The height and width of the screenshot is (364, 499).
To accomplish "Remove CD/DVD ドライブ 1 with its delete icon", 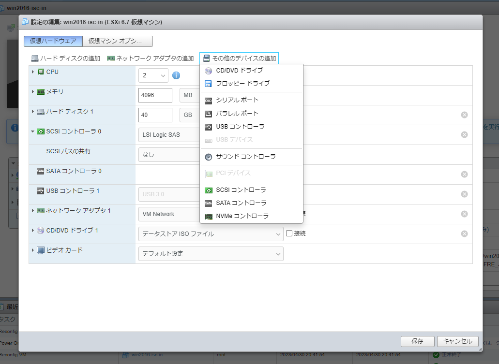I will [464, 233].
